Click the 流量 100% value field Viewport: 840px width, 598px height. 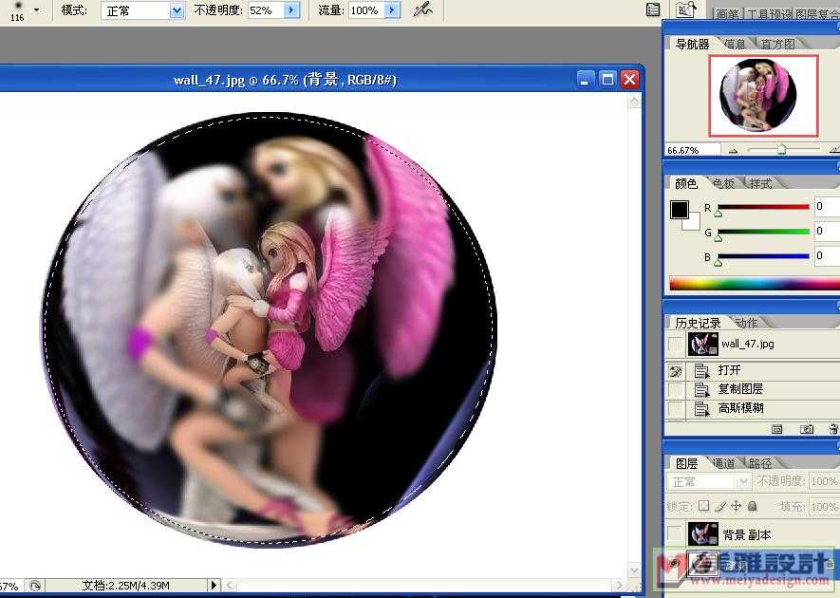366,10
